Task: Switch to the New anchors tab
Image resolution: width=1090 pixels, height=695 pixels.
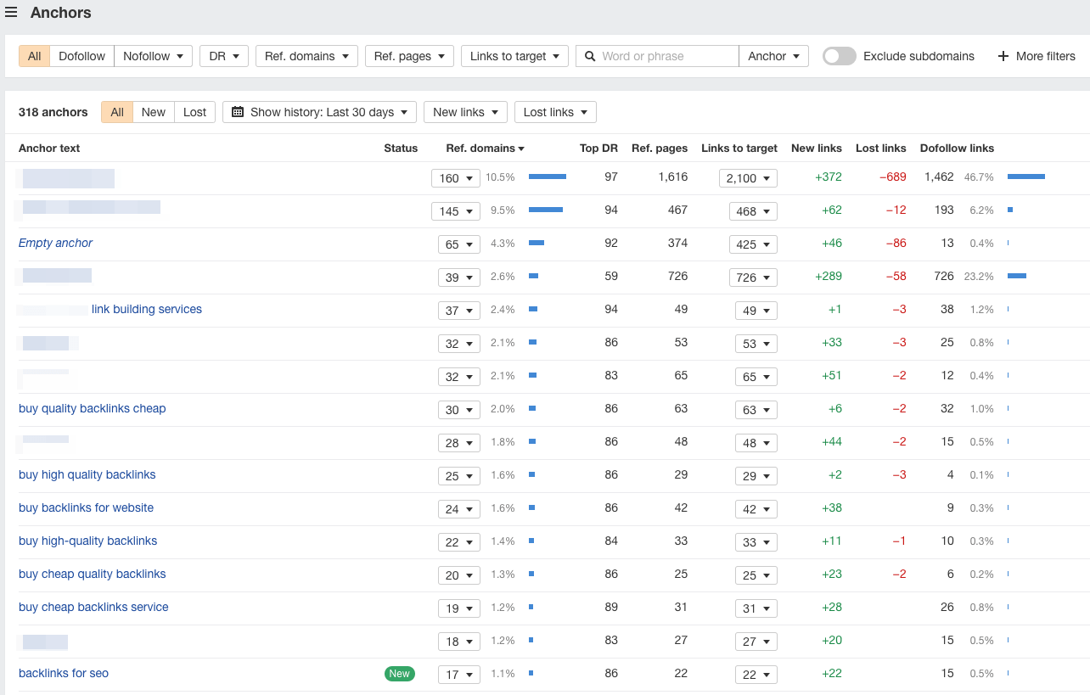Action: coord(153,112)
